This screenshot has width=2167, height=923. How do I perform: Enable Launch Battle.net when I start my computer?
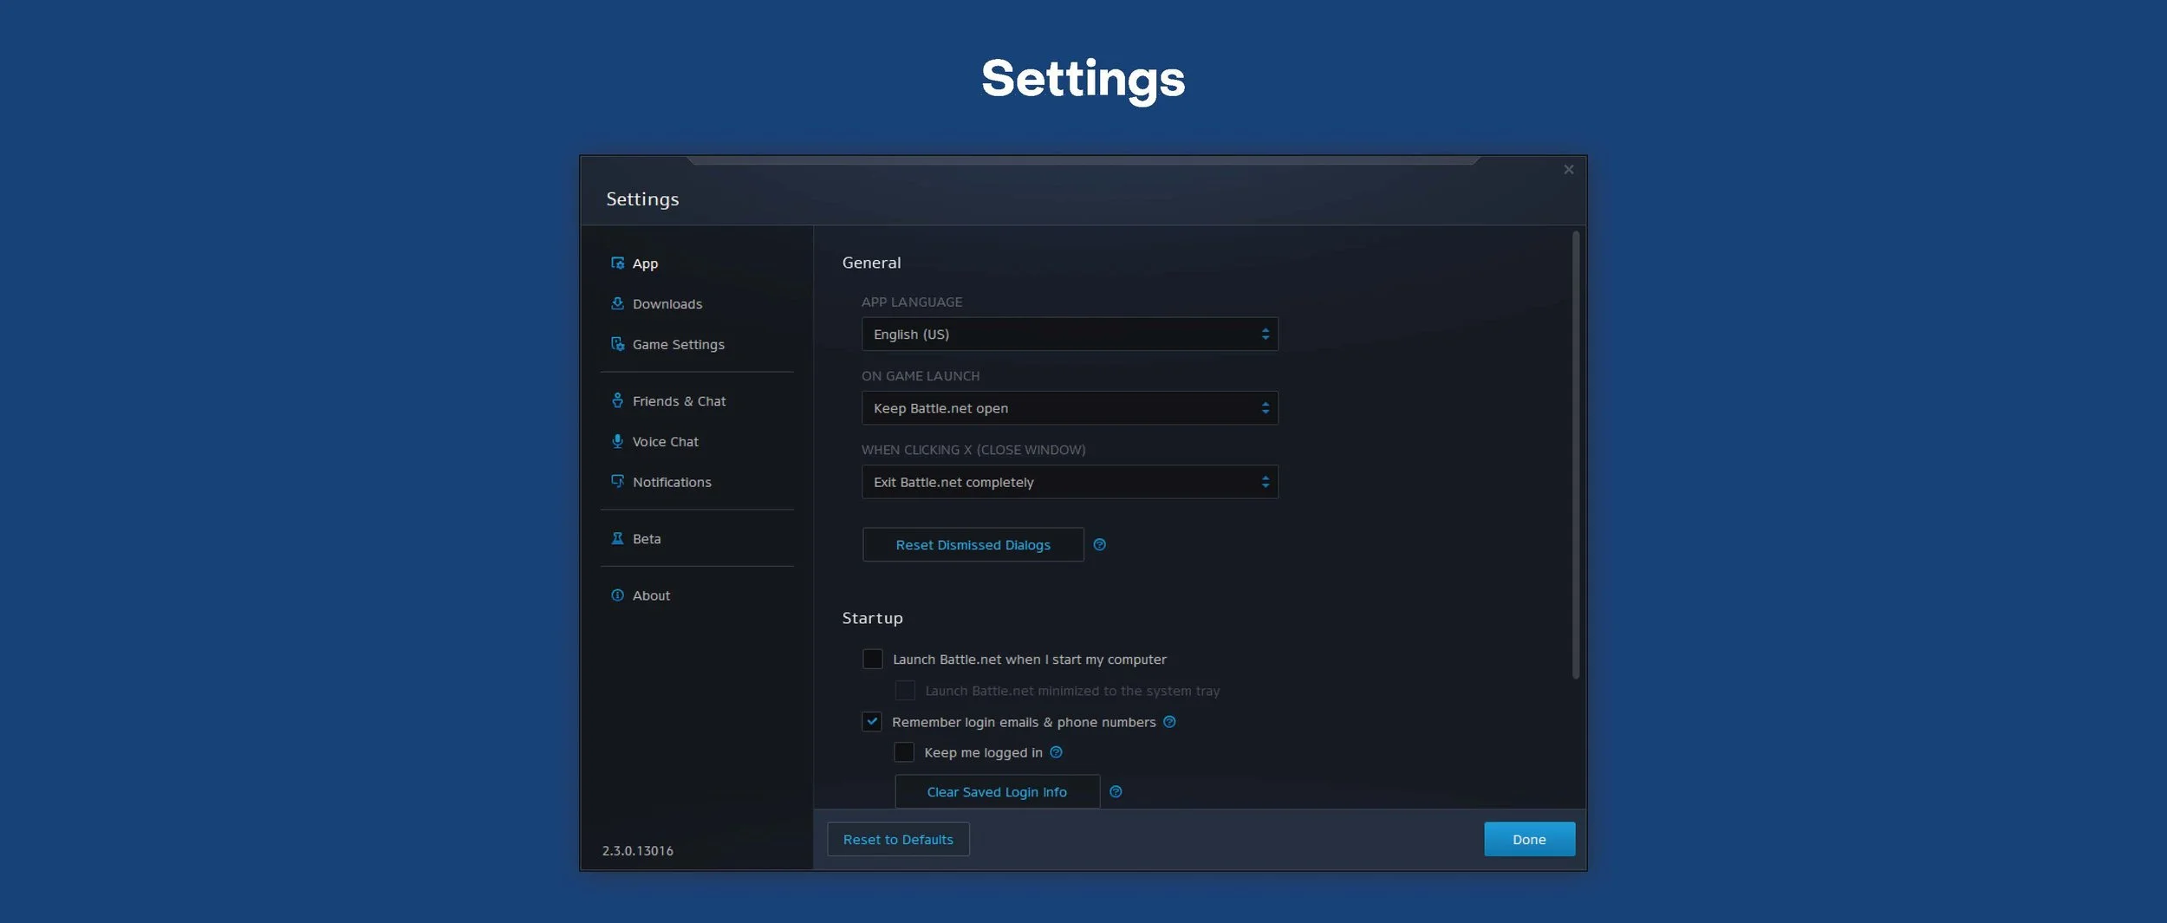(872, 659)
